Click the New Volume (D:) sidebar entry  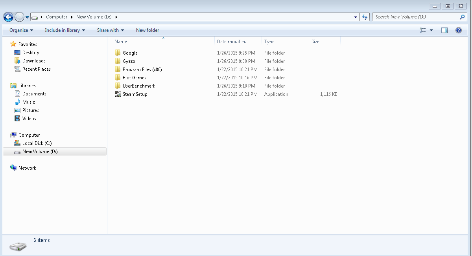pyautogui.click(x=54, y=152)
